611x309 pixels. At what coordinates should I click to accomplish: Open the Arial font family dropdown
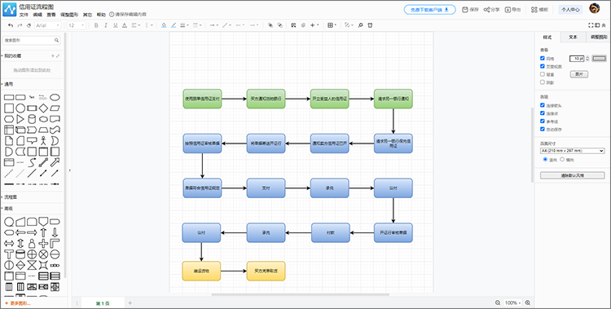tap(48, 25)
